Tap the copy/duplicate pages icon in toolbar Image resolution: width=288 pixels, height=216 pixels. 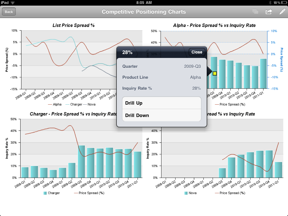pyautogui.click(x=255, y=12)
